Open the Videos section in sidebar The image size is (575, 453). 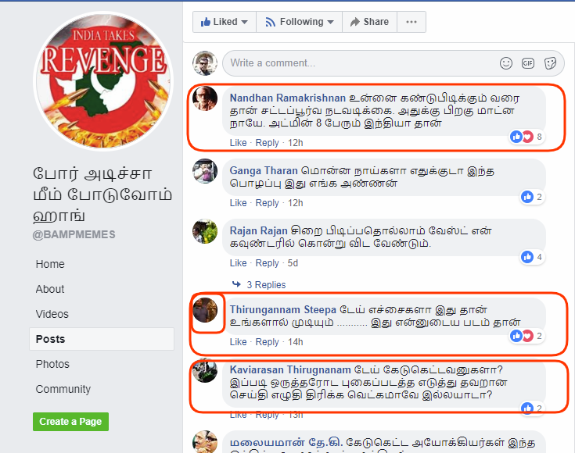(x=52, y=314)
